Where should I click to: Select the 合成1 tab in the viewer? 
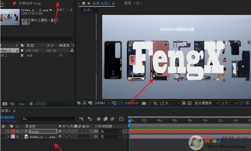point(88,10)
